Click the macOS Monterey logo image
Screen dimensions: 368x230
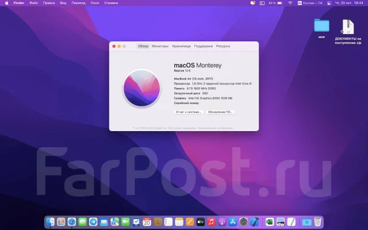(142, 88)
